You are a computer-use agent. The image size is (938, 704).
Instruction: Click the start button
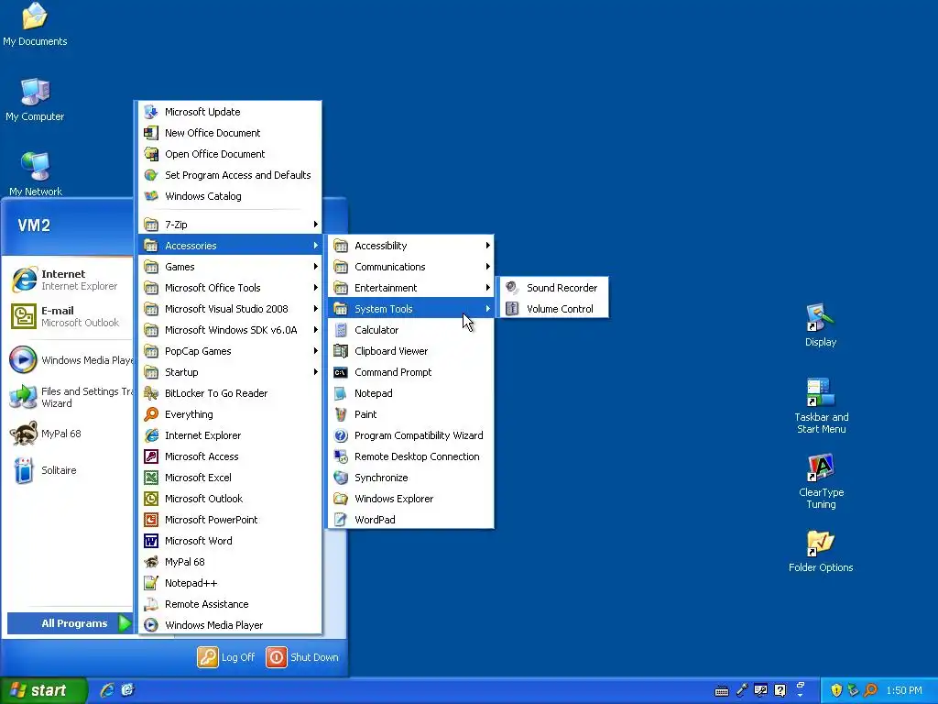tap(43, 690)
